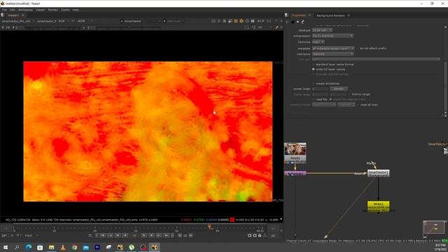
Task: Open the smartvector_f01_v01 layer dropdown in the viewer
Action: pos(18,21)
